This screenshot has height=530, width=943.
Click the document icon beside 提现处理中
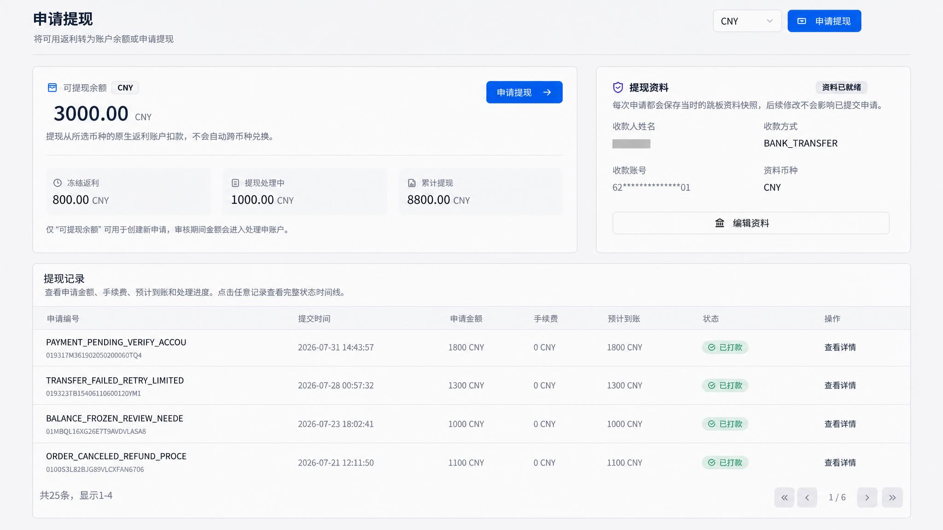235,183
